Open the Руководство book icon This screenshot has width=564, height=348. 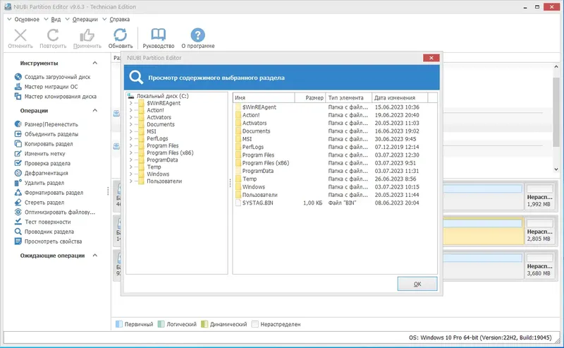coord(158,35)
